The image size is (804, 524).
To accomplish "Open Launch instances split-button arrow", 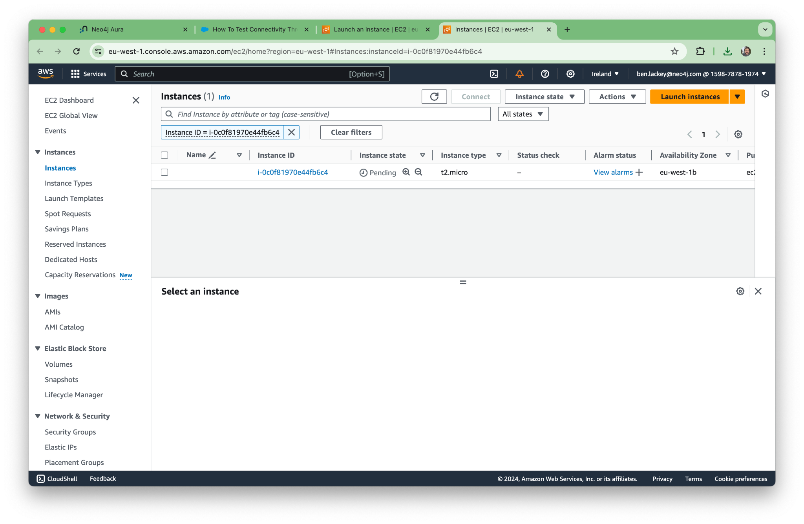I will (737, 96).
